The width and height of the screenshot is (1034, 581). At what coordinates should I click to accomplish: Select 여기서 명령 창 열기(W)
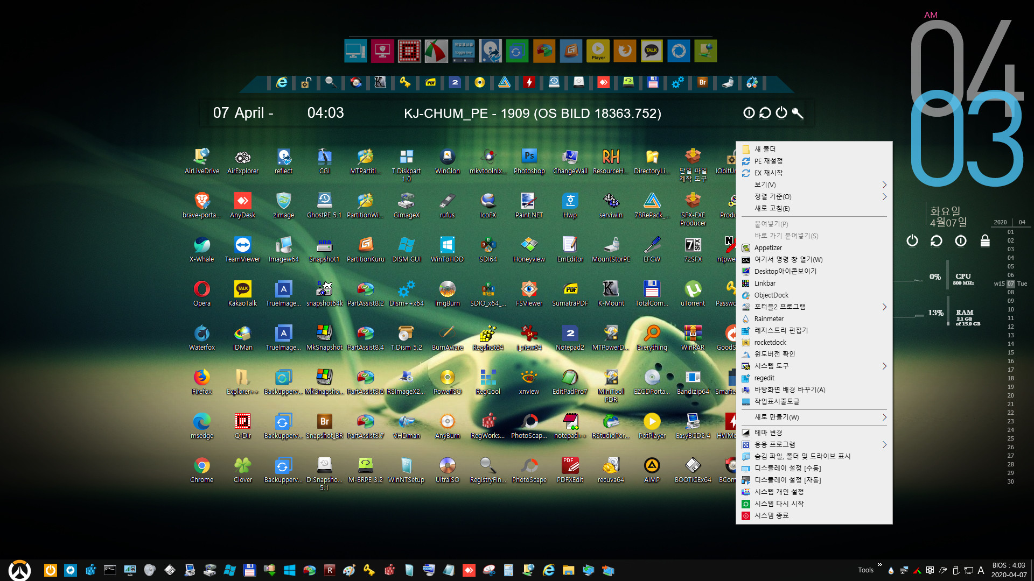coord(814,259)
